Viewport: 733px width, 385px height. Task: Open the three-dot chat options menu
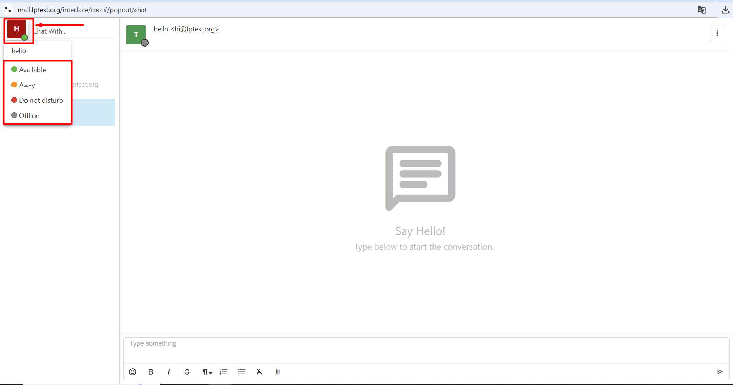point(717,33)
